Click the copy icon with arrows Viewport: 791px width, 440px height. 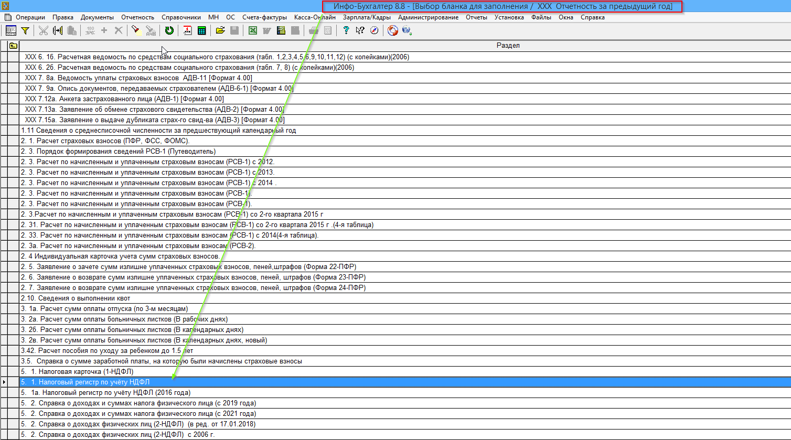point(58,31)
